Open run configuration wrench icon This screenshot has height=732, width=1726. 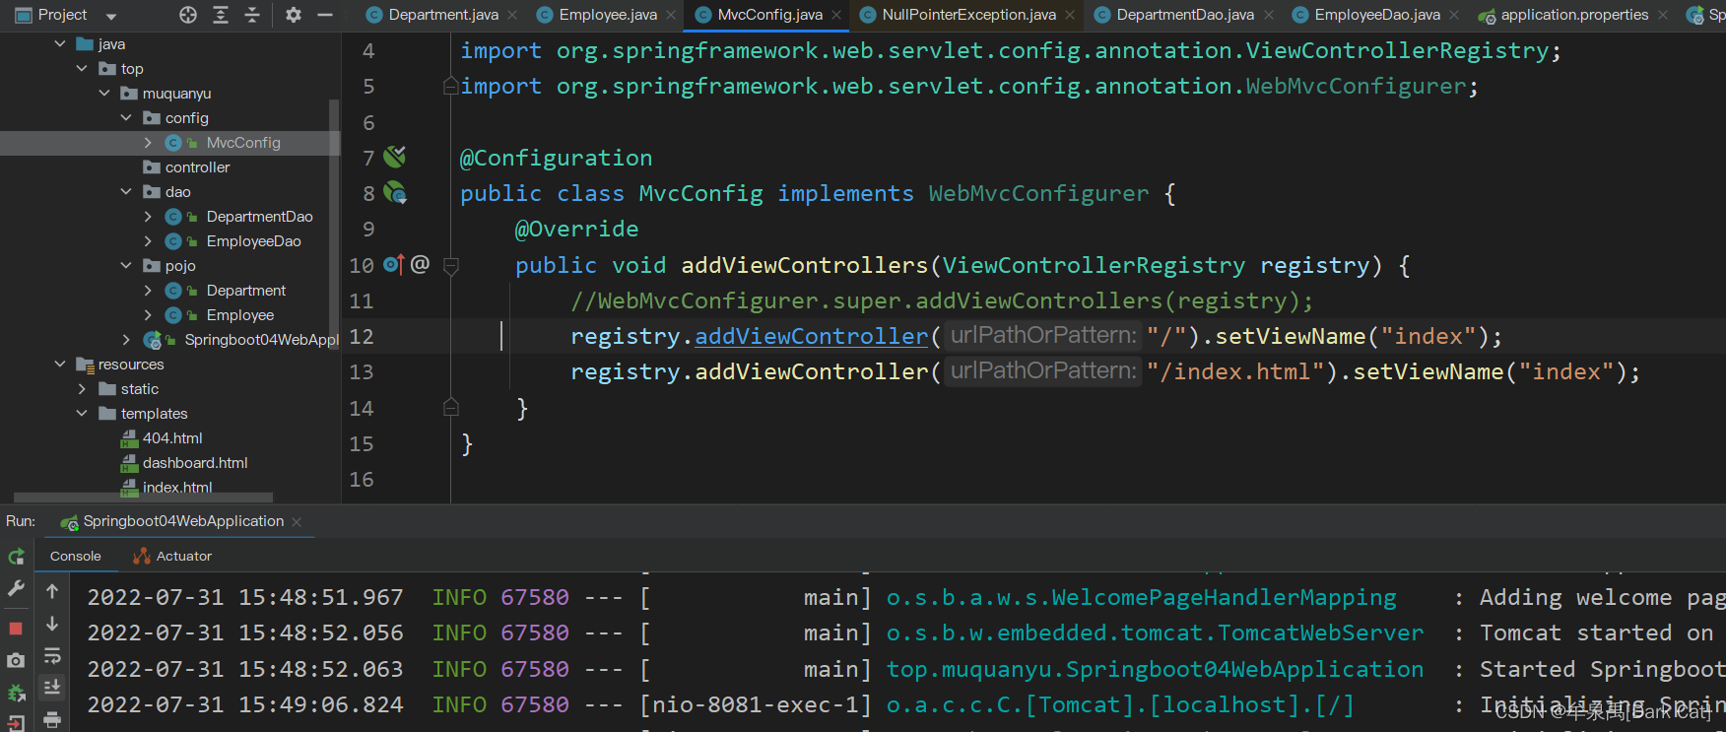[16, 588]
